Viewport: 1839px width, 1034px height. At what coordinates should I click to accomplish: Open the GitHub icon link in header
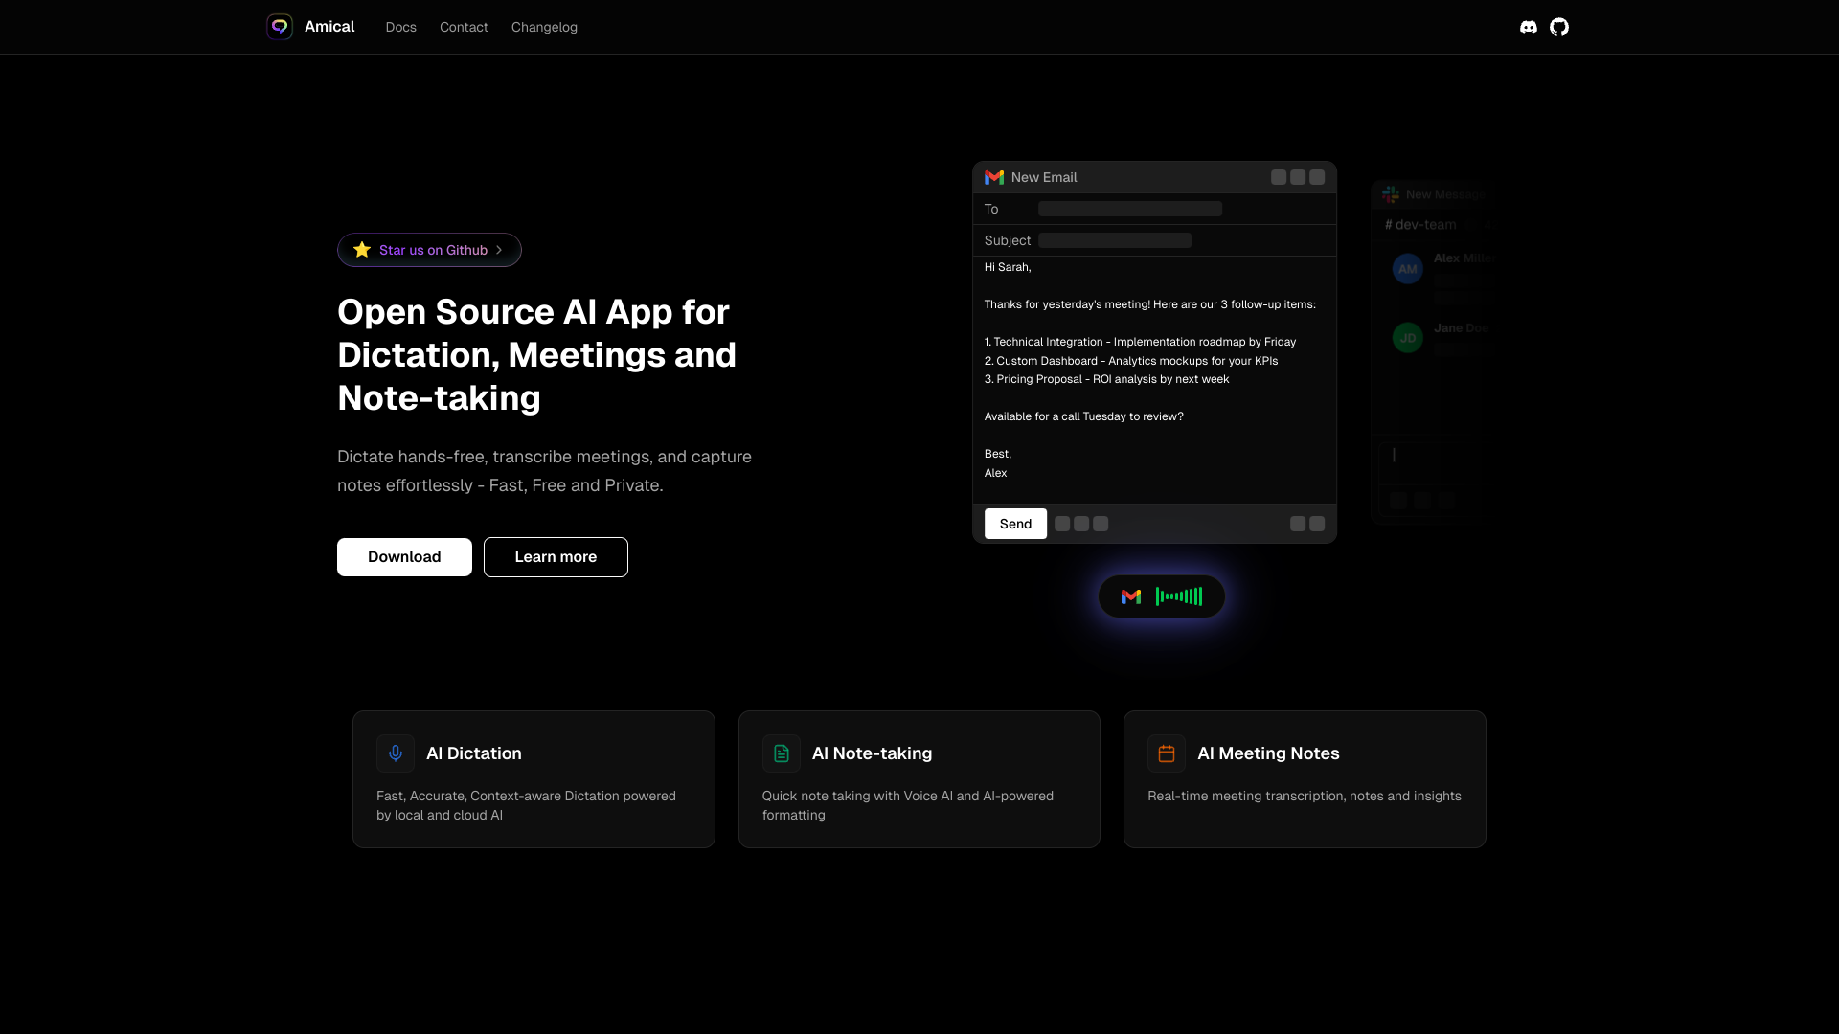coord(1559,27)
